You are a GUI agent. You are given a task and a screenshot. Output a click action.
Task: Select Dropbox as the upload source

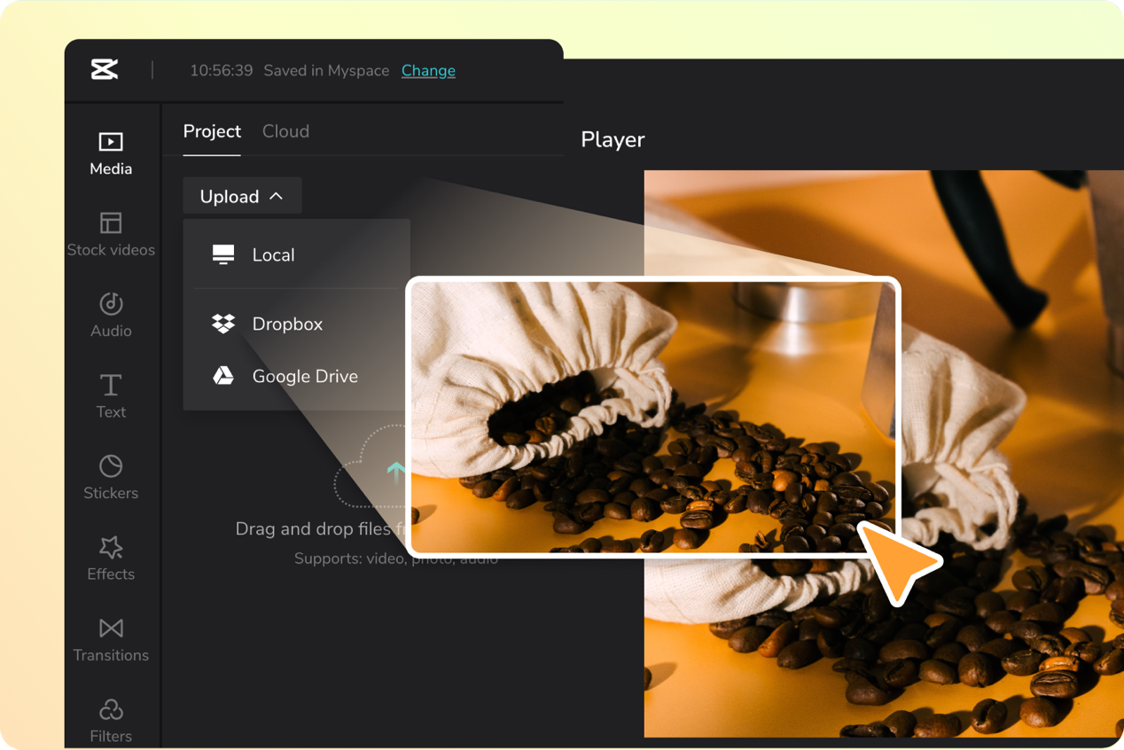click(x=287, y=324)
